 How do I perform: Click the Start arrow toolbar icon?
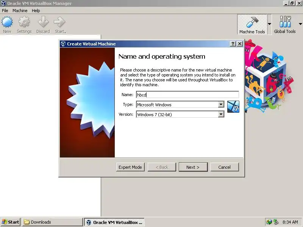coord(60,22)
